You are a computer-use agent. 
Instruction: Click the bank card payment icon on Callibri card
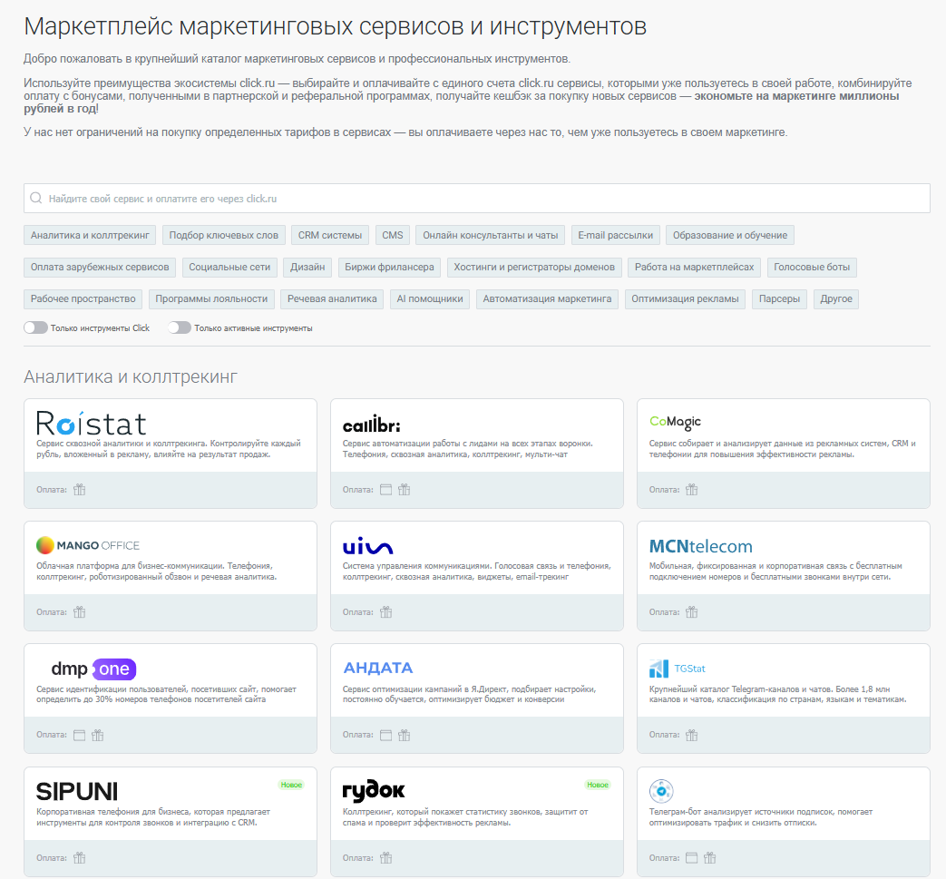click(x=385, y=489)
